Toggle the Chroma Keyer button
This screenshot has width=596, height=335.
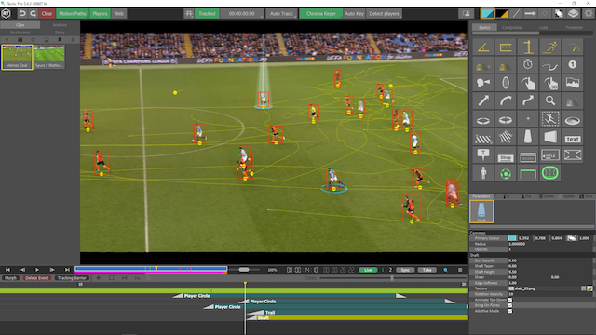(320, 14)
